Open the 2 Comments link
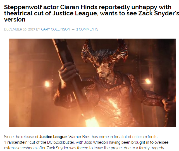Screen dimensions: 179x151 point(87,29)
